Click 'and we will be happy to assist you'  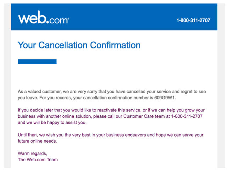click(x=52, y=122)
